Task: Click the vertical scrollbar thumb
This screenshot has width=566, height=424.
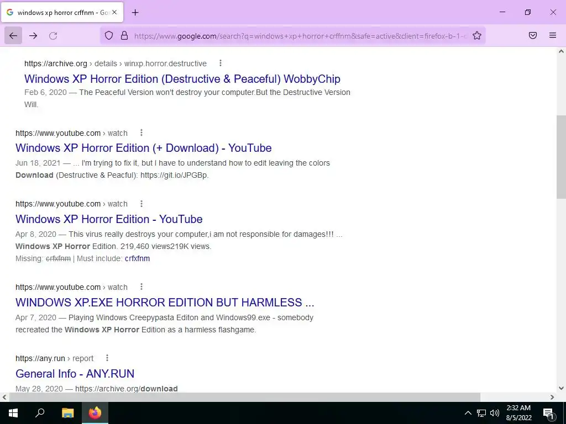Action: point(561,157)
